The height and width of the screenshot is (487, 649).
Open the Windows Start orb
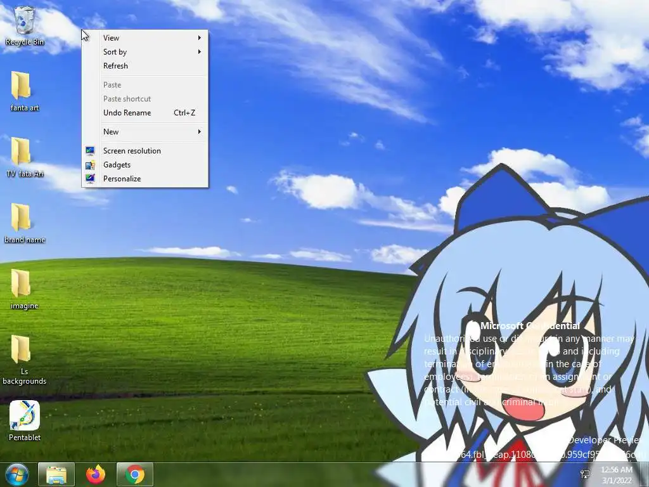click(17, 474)
